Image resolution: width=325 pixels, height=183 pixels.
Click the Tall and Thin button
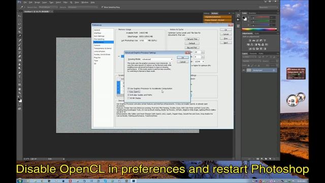192,39
